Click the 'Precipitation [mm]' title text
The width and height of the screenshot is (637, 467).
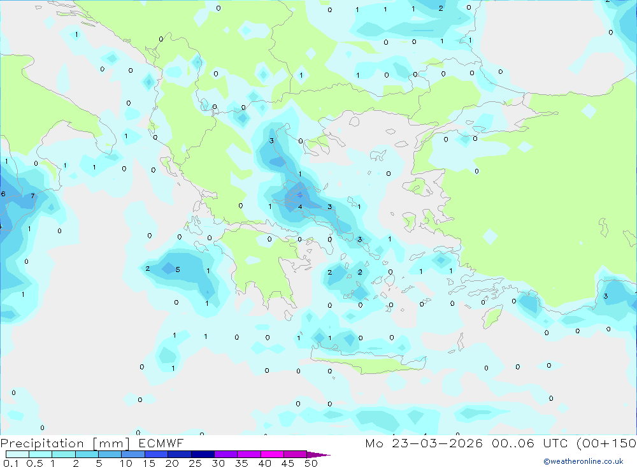[x=65, y=443]
